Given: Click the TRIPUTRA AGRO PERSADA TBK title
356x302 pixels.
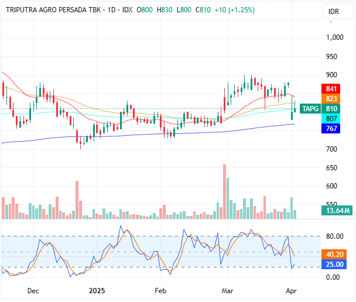Looking at the screenshot, I should pos(53,10).
